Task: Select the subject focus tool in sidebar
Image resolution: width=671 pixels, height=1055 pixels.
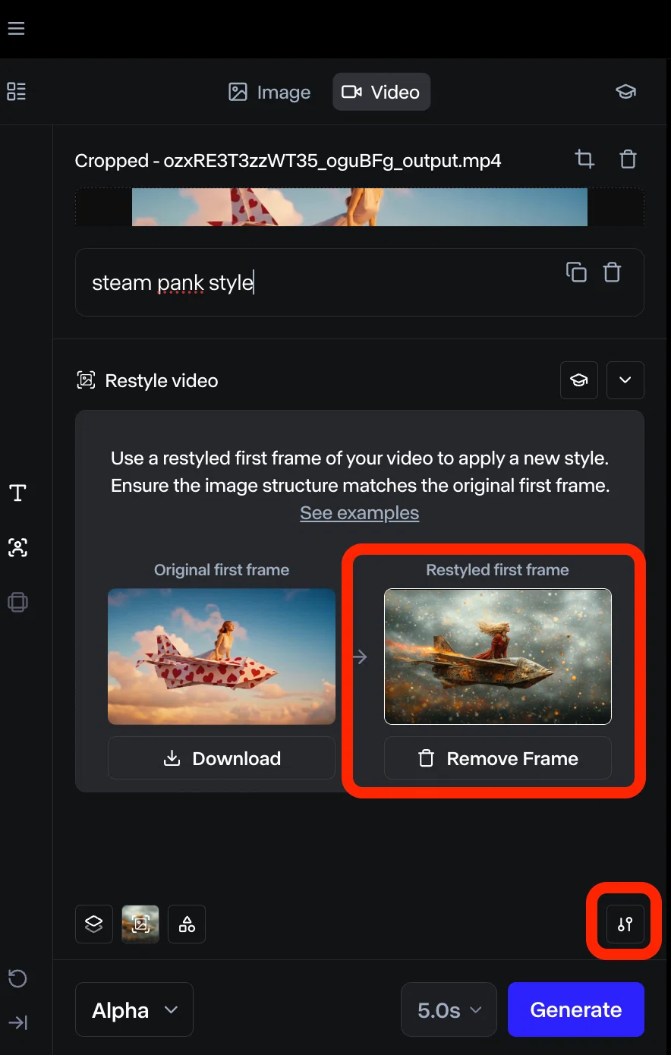Action: pos(17,548)
